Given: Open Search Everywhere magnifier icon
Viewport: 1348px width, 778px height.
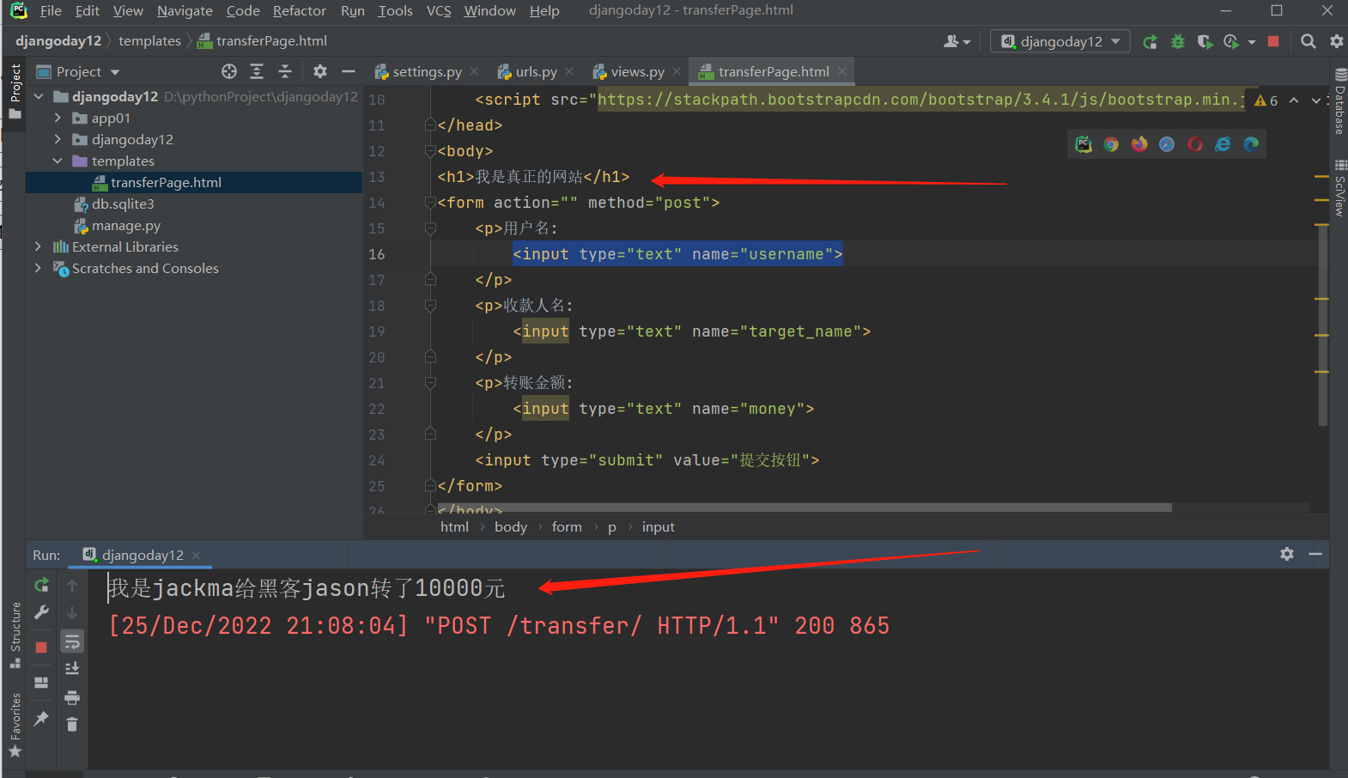Looking at the screenshot, I should (1308, 41).
